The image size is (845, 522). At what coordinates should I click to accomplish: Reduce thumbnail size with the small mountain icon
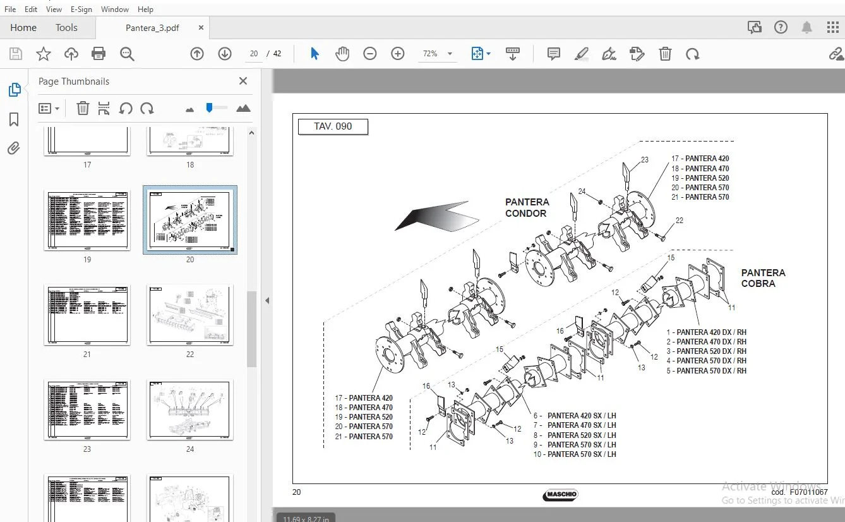click(189, 109)
